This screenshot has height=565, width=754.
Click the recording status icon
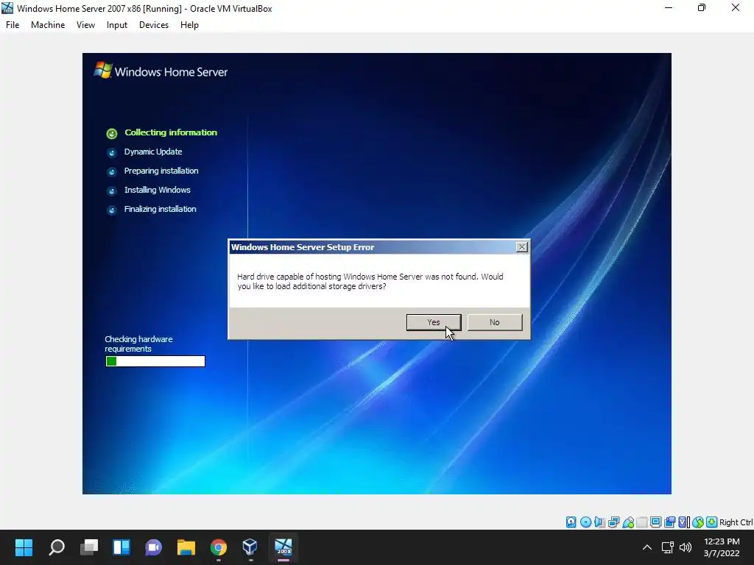click(669, 522)
